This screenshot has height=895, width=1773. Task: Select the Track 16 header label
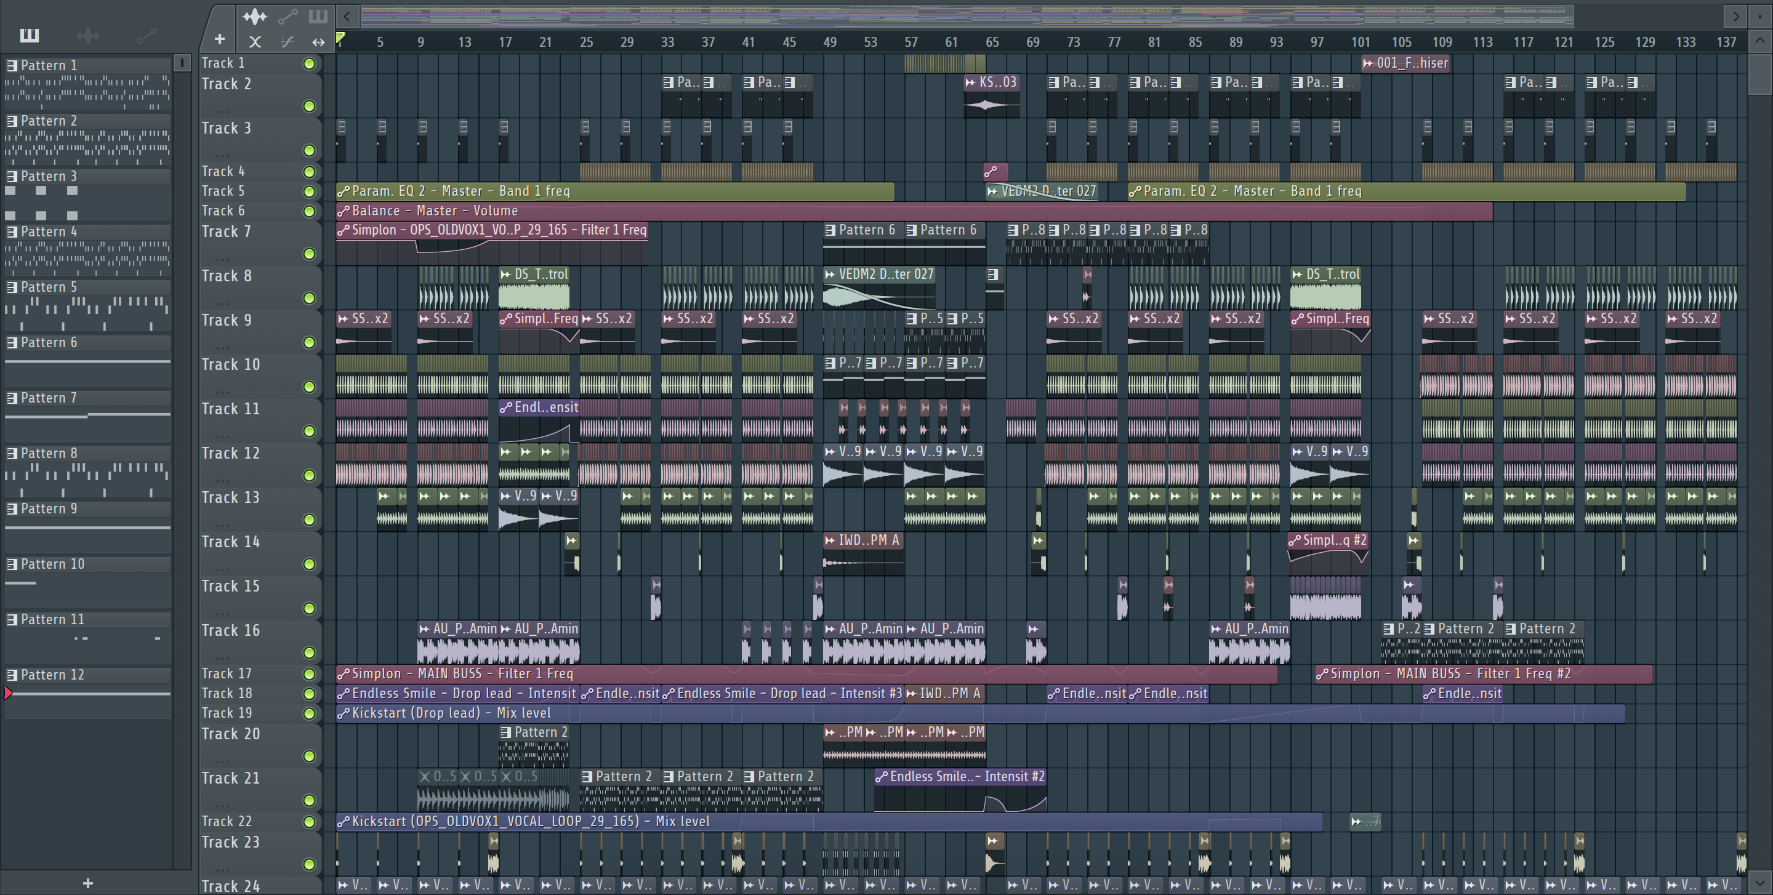pyautogui.click(x=231, y=631)
